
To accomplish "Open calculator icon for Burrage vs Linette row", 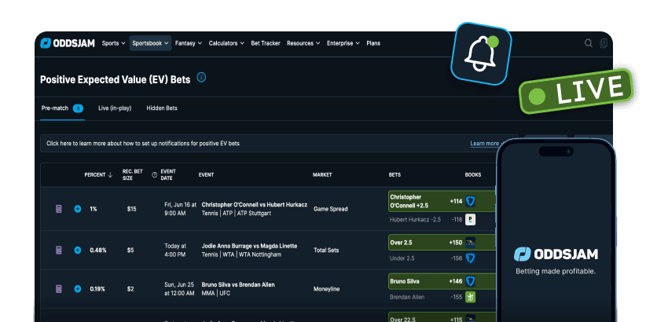I will [59, 250].
